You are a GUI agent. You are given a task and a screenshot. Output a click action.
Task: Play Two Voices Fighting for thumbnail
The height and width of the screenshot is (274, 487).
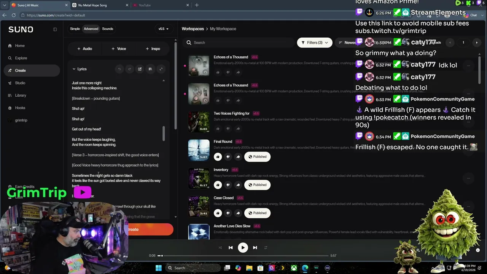(x=199, y=122)
